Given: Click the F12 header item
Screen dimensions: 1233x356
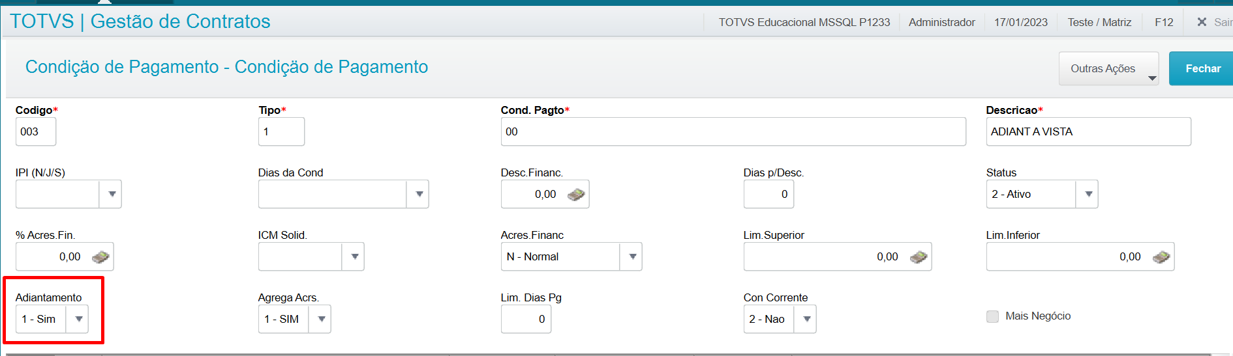Looking at the screenshot, I should pos(1164,22).
